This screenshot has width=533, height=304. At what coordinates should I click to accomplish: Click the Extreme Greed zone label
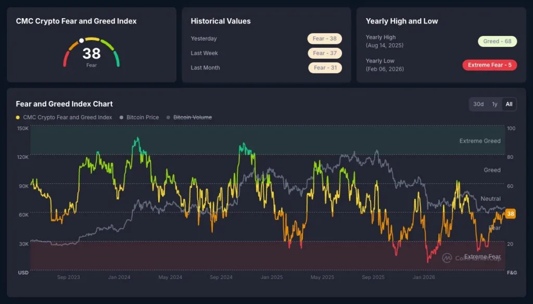coord(479,141)
